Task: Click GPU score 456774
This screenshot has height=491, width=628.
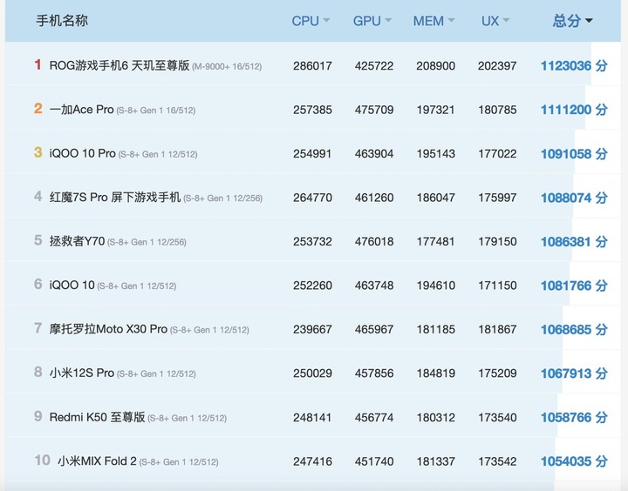Action: coord(374,417)
